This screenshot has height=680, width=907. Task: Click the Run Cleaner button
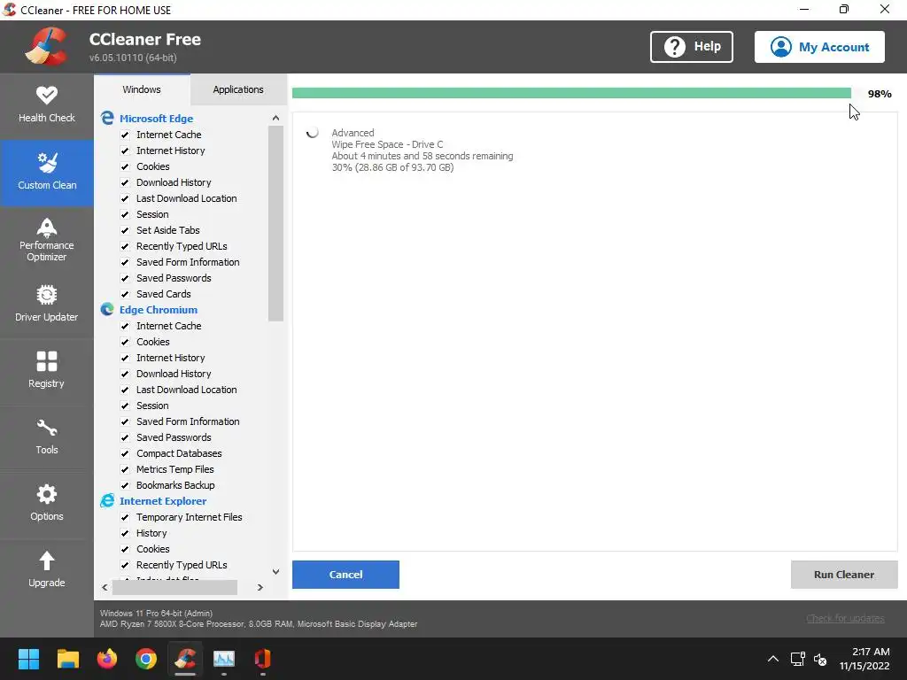[844, 574]
